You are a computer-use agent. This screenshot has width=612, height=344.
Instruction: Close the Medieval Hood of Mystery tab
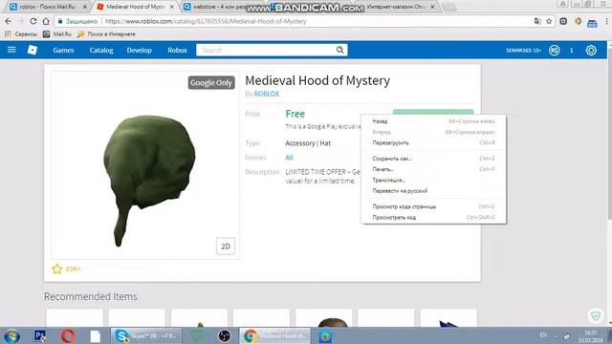click(172, 7)
